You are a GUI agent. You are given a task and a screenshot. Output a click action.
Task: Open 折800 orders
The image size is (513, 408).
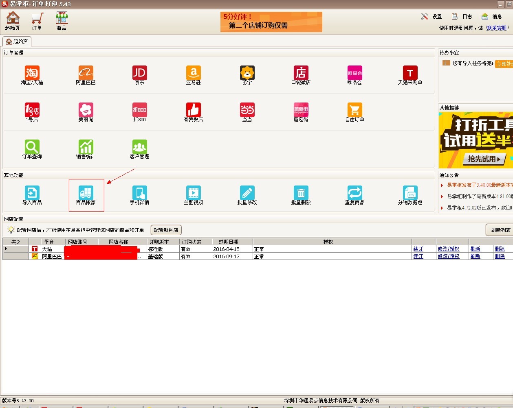pos(140,112)
